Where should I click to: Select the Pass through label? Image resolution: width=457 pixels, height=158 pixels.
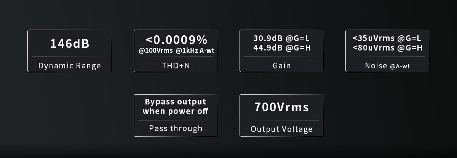pyautogui.click(x=176, y=128)
